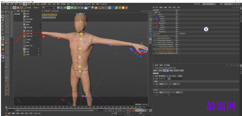
Task: Activate the Scale tool in the top toolbar
Action: click(18, 8)
